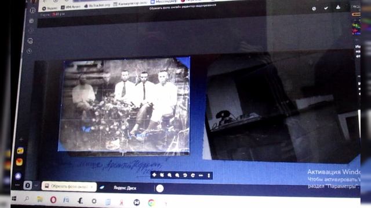
Task: Flip the photo vertically
Action: 209,176
